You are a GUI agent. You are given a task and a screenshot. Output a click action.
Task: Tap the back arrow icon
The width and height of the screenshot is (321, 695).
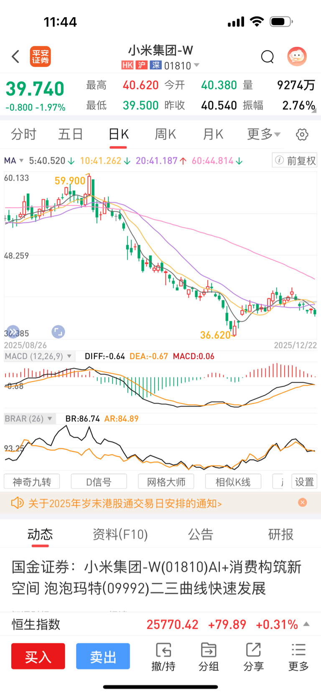coord(15,56)
